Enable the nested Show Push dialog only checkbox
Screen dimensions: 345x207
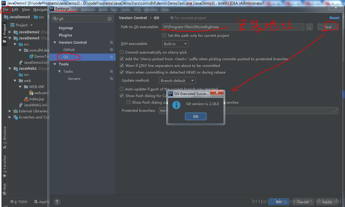pyautogui.click(x=128, y=102)
